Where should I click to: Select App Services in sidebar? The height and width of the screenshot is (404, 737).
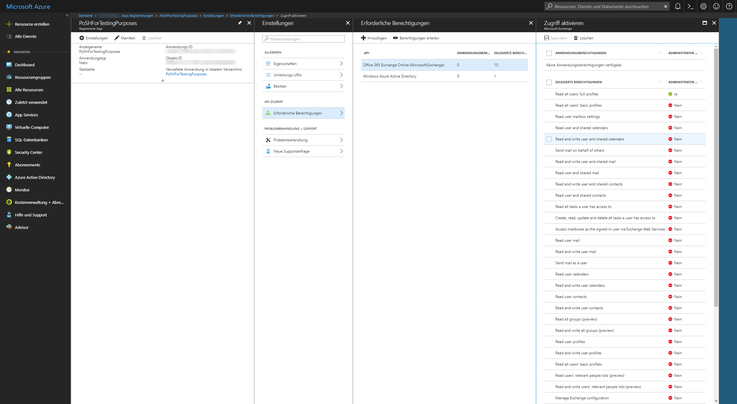[26, 115]
